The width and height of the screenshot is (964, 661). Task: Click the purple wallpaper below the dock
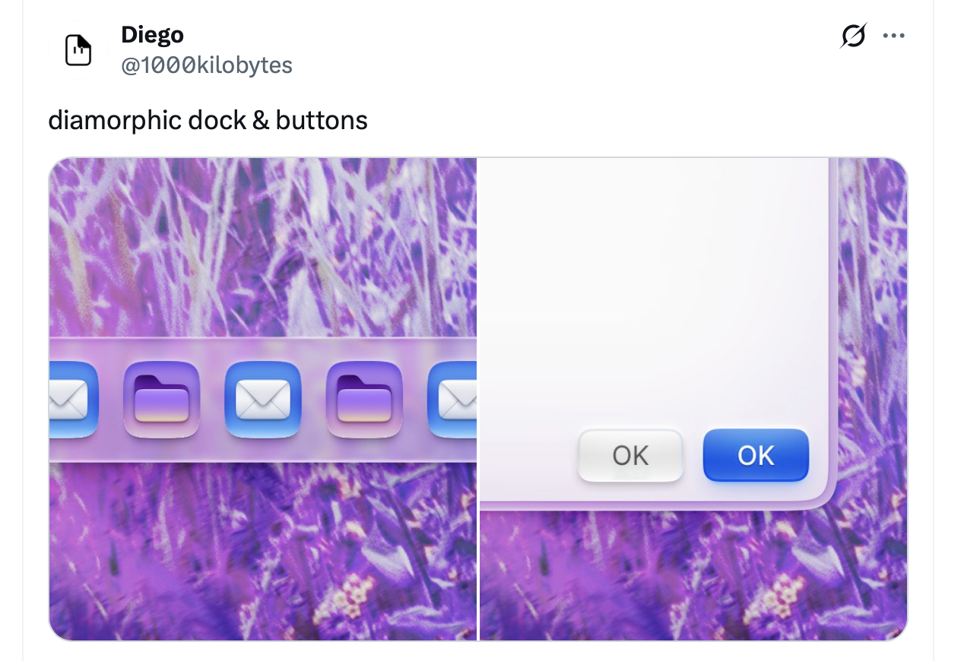[263, 547]
